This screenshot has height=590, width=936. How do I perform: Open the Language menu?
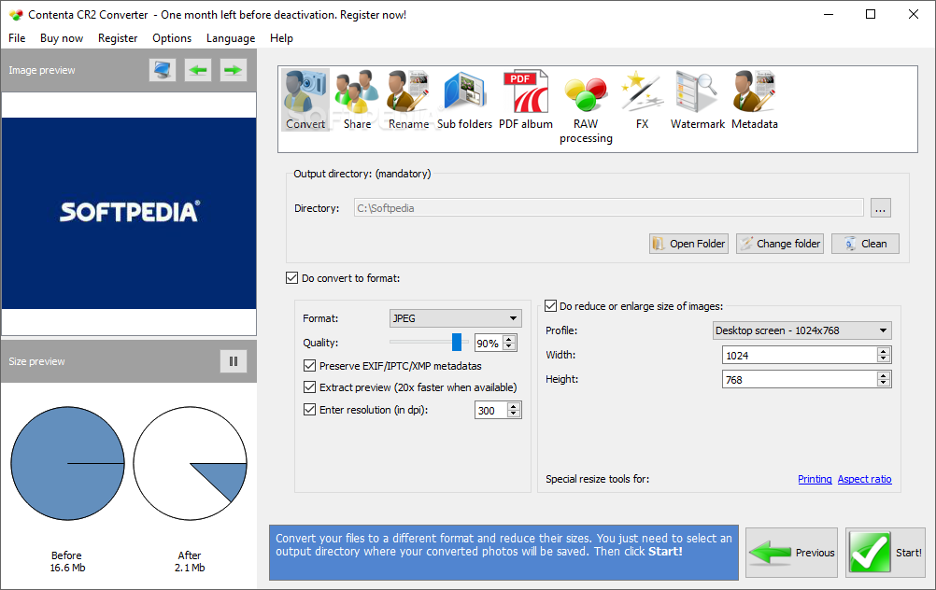[231, 38]
